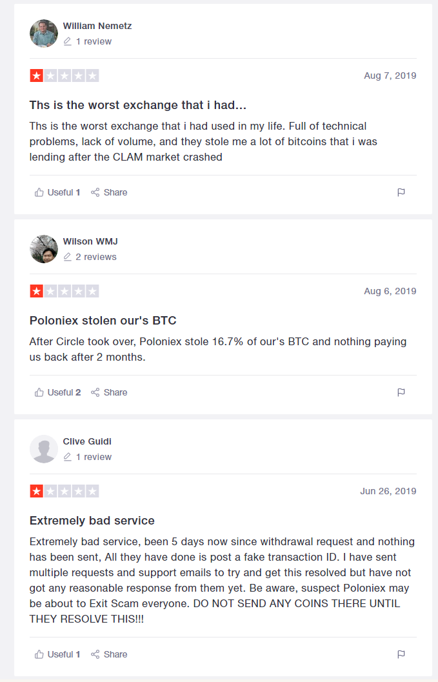Share the Poloniex stolen BTC review
Viewport: 438px width, 682px height.
(109, 392)
